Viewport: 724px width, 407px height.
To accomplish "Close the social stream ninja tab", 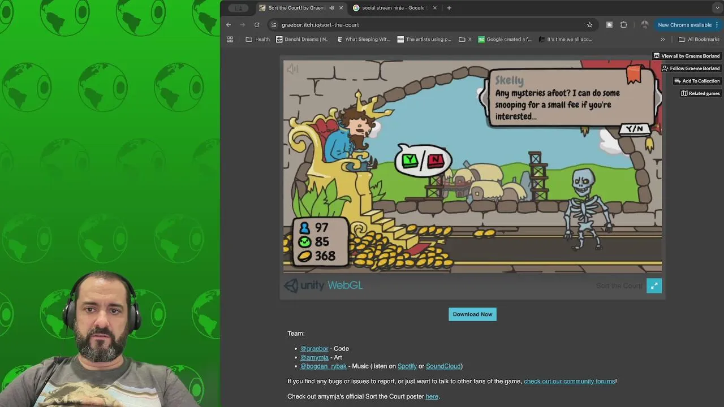I will click(x=435, y=8).
